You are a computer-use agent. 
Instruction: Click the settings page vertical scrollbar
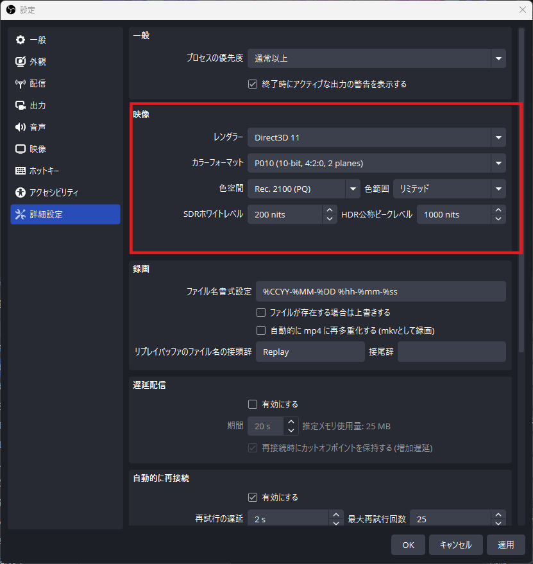[x=521, y=191]
